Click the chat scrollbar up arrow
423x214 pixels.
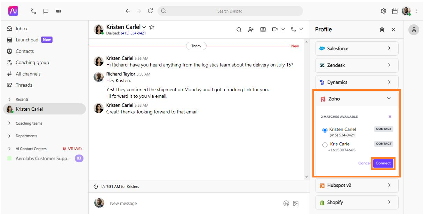[x=306, y=41]
